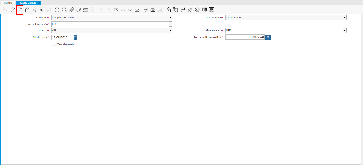Expand the Moneda Hacia dropdown arrow
This screenshot has height=165, width=363.
click(x=345, y=31)
